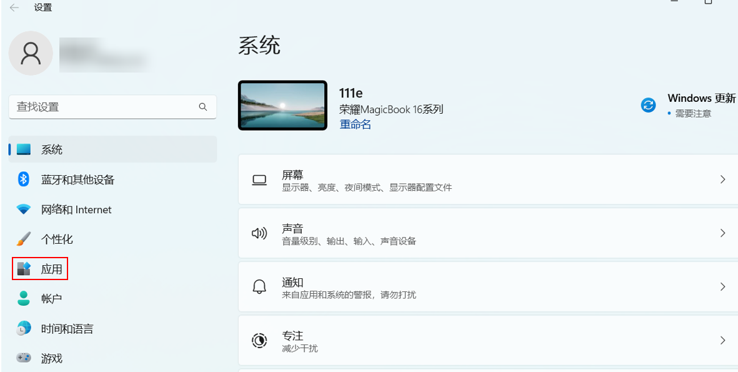Open the 专注 settings chevron

722,341
